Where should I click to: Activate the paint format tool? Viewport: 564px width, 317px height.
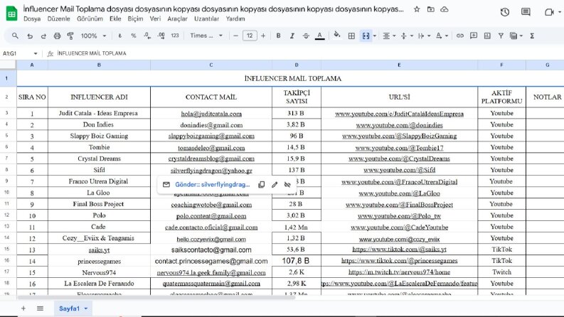coord(70,36)
